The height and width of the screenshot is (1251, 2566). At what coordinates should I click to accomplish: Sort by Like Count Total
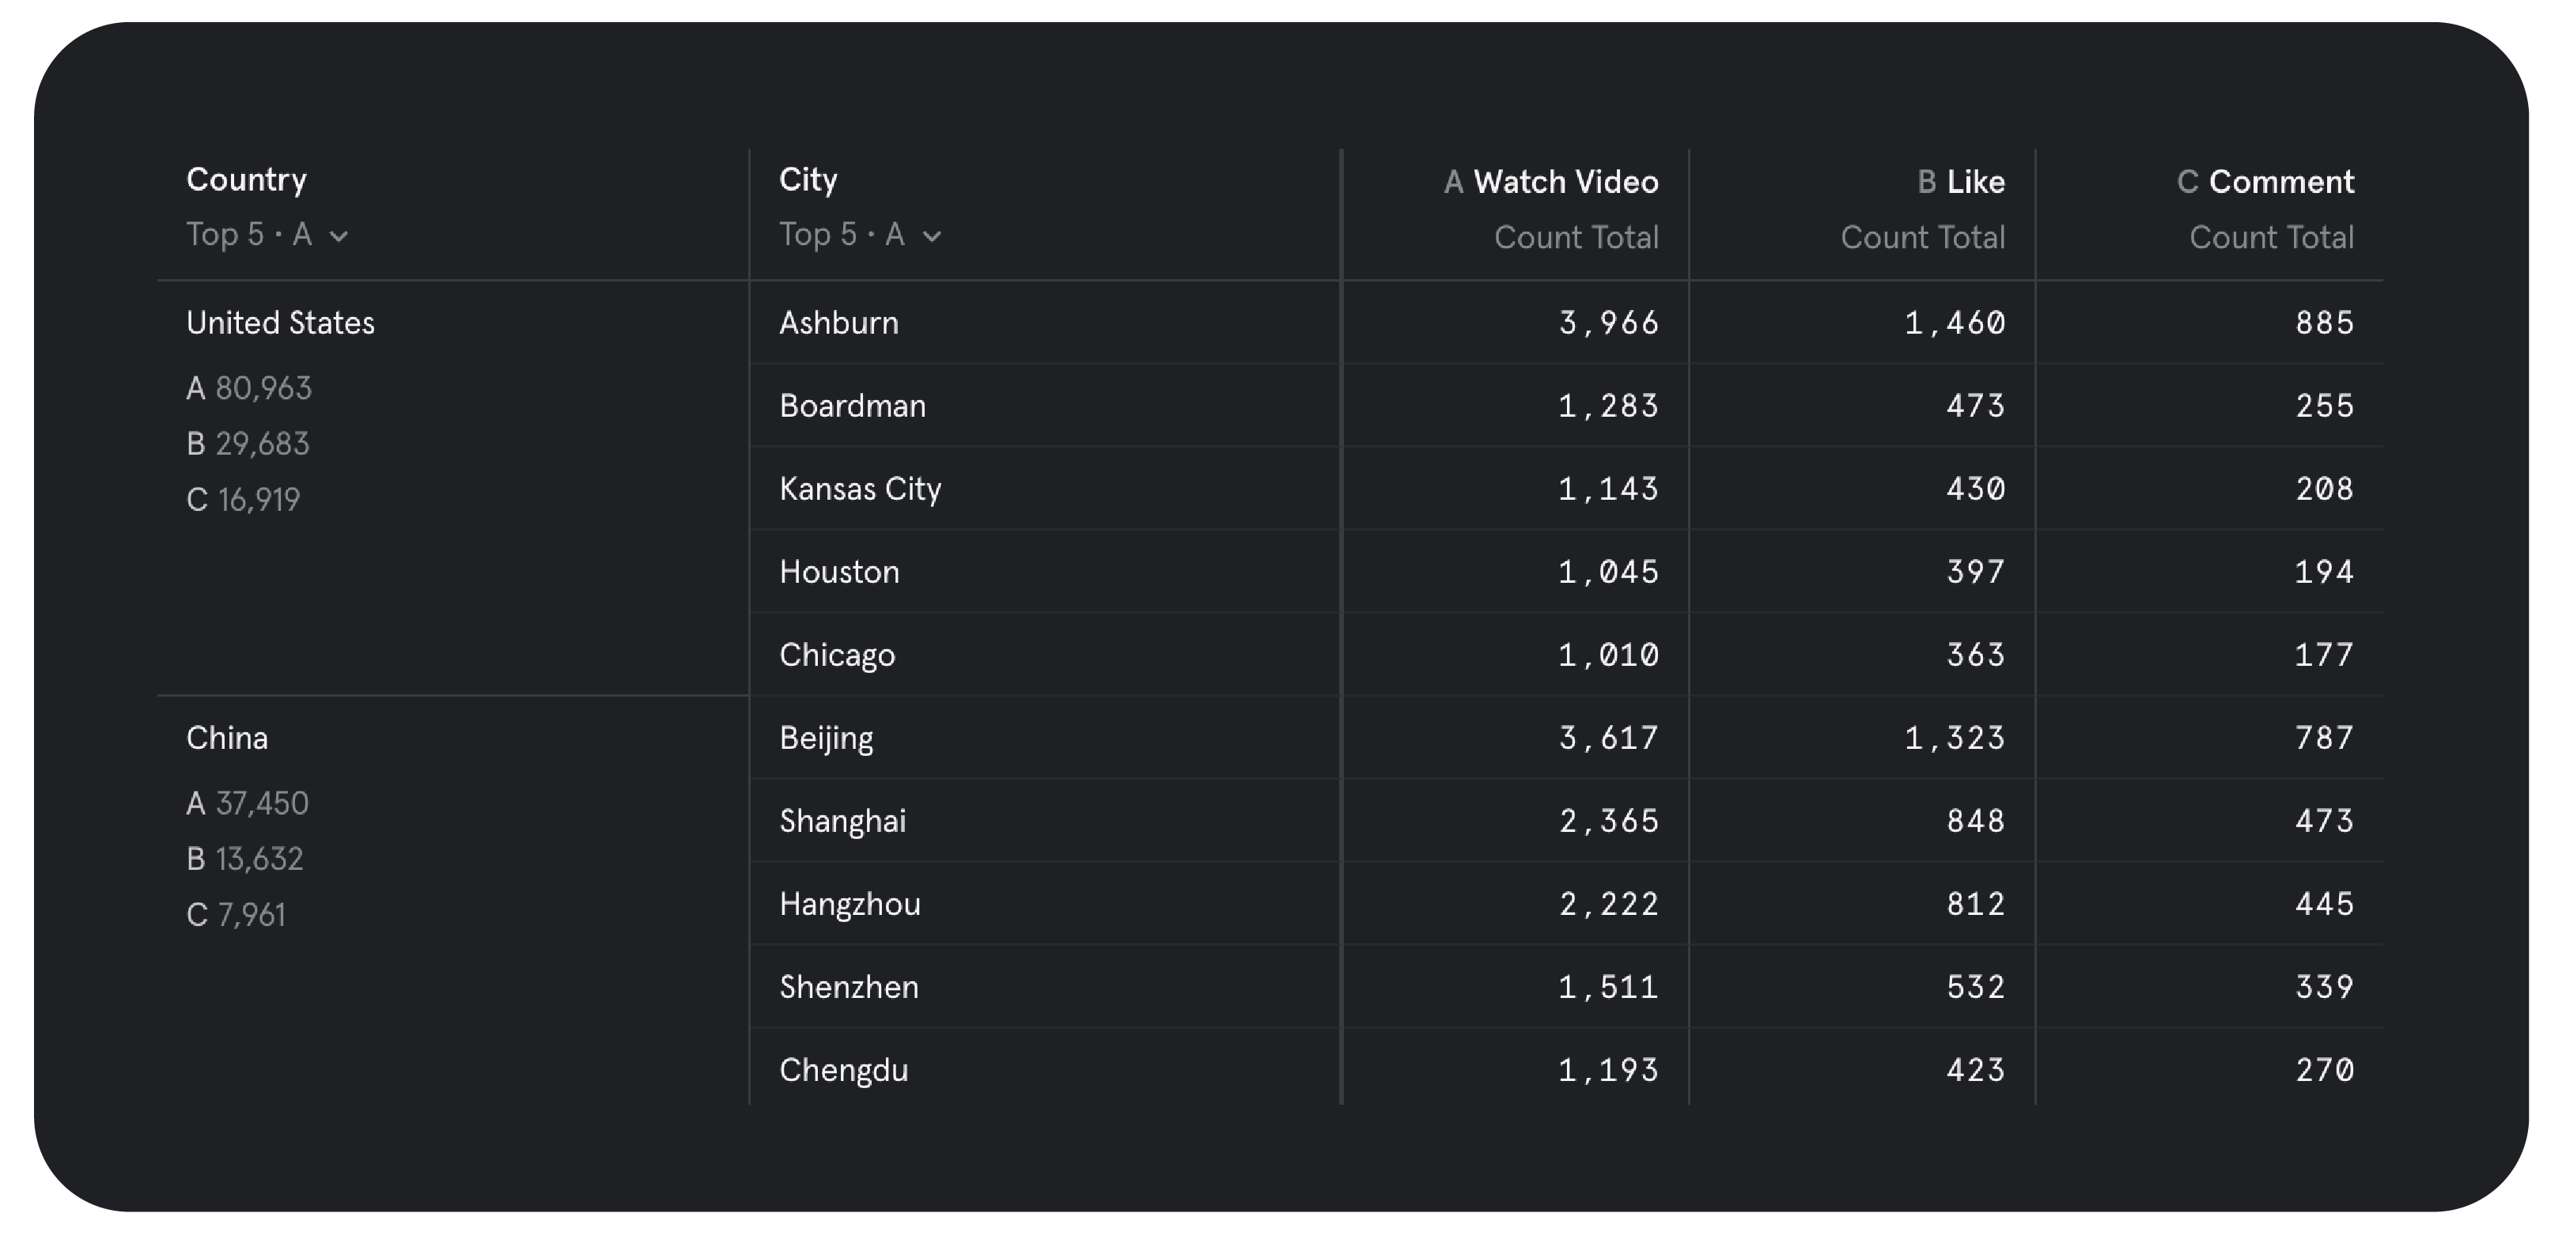[x=1922, y=237]
